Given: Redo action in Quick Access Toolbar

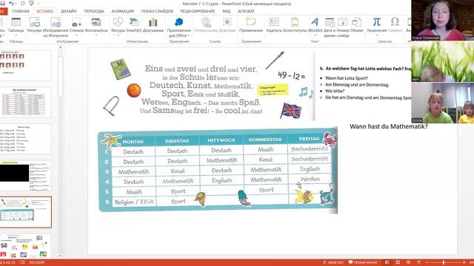Looking at the screenshot, I should coord(23,3).
